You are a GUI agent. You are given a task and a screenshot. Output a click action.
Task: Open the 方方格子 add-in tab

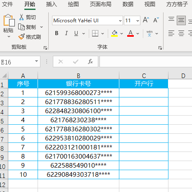[177, 4]
